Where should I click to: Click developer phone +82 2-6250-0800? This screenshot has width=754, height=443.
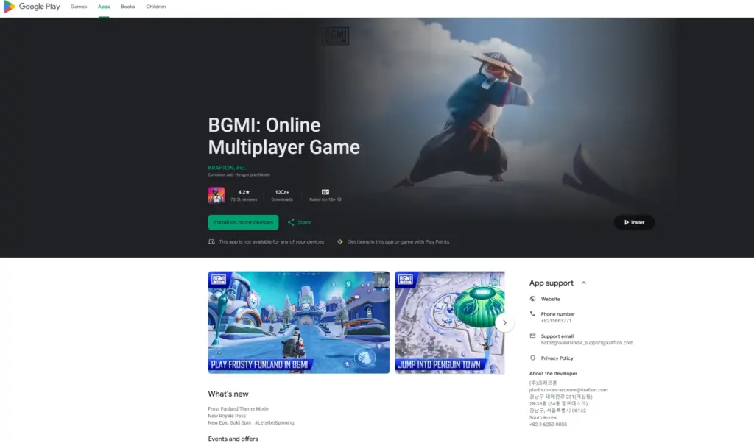[x=548, y=425]
